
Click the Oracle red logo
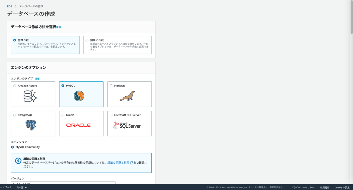point(79,125)
